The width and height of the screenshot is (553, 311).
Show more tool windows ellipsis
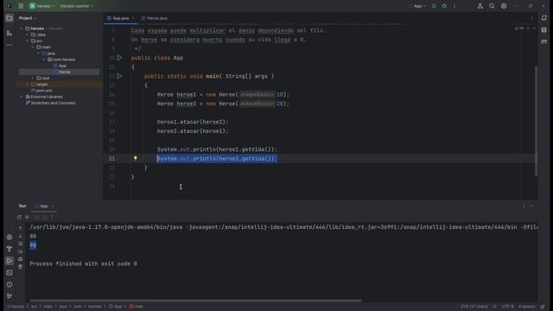tap(10, 45)
